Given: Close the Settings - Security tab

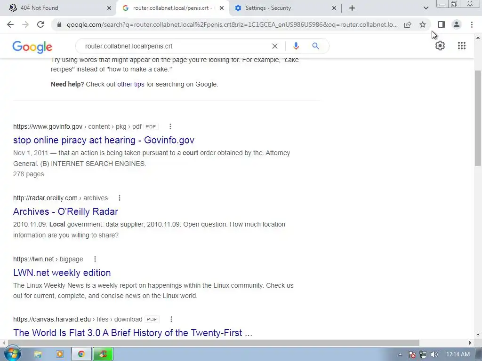Looking at the screenshot, I should [334, 8].
